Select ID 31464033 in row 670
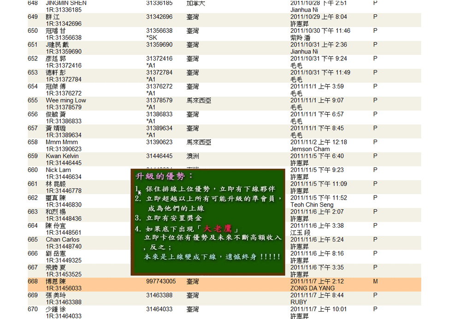Screen dimensions: 472x319 pos(159,309)
